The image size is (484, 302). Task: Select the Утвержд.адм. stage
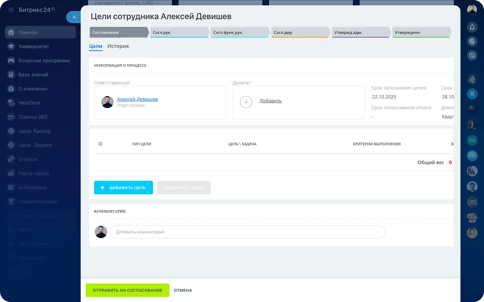click(361, 32)
